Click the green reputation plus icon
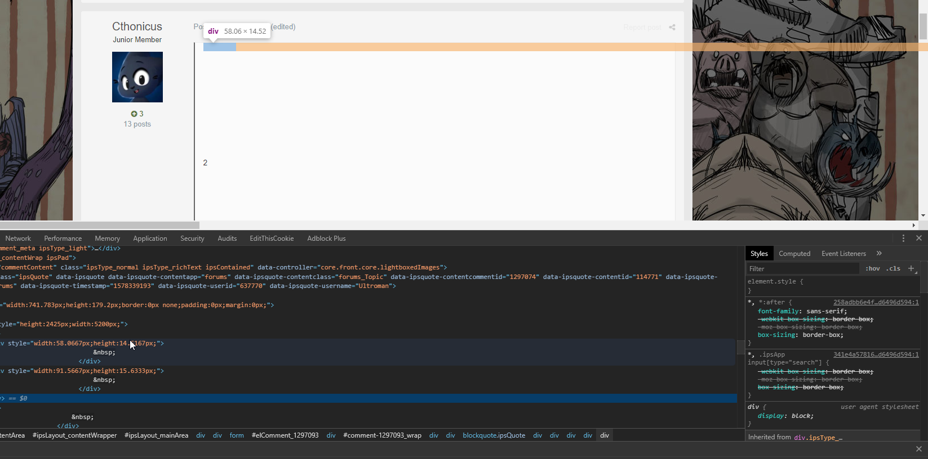 tap(134, 114)
